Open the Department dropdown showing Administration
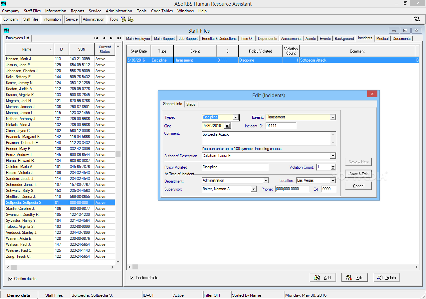Image resolution: width=426 pixels, height=299 pixels. (266, 181)
